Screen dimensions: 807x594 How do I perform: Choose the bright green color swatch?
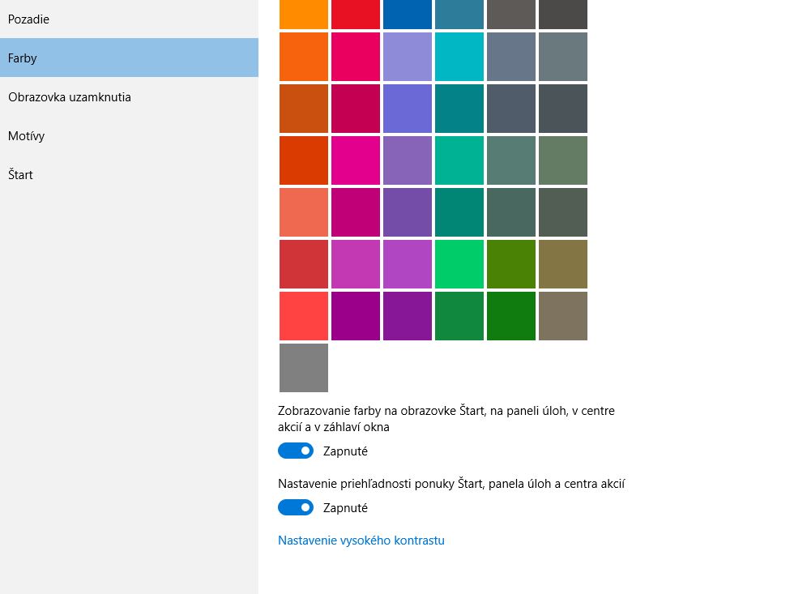pos(459,264)
